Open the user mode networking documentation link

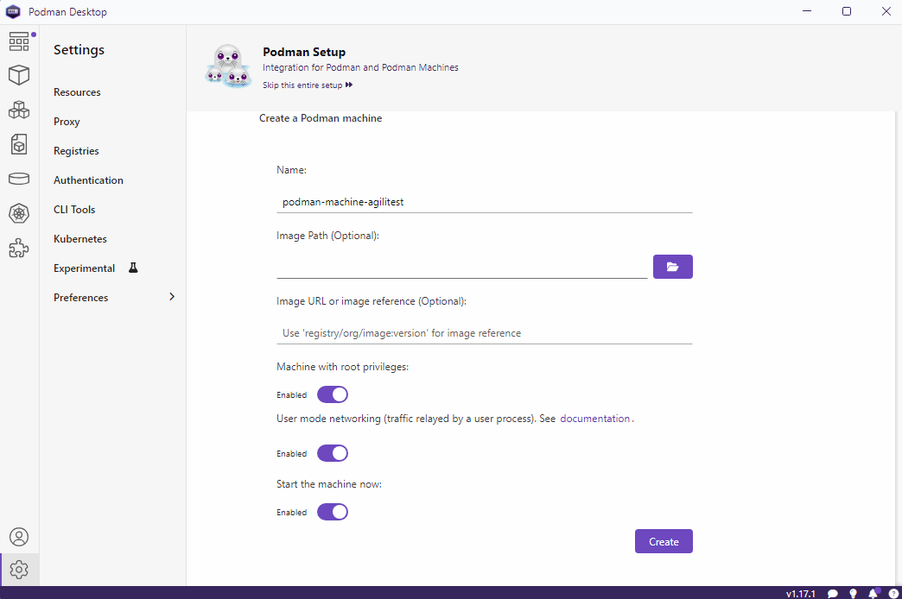[x=594, y=419]
